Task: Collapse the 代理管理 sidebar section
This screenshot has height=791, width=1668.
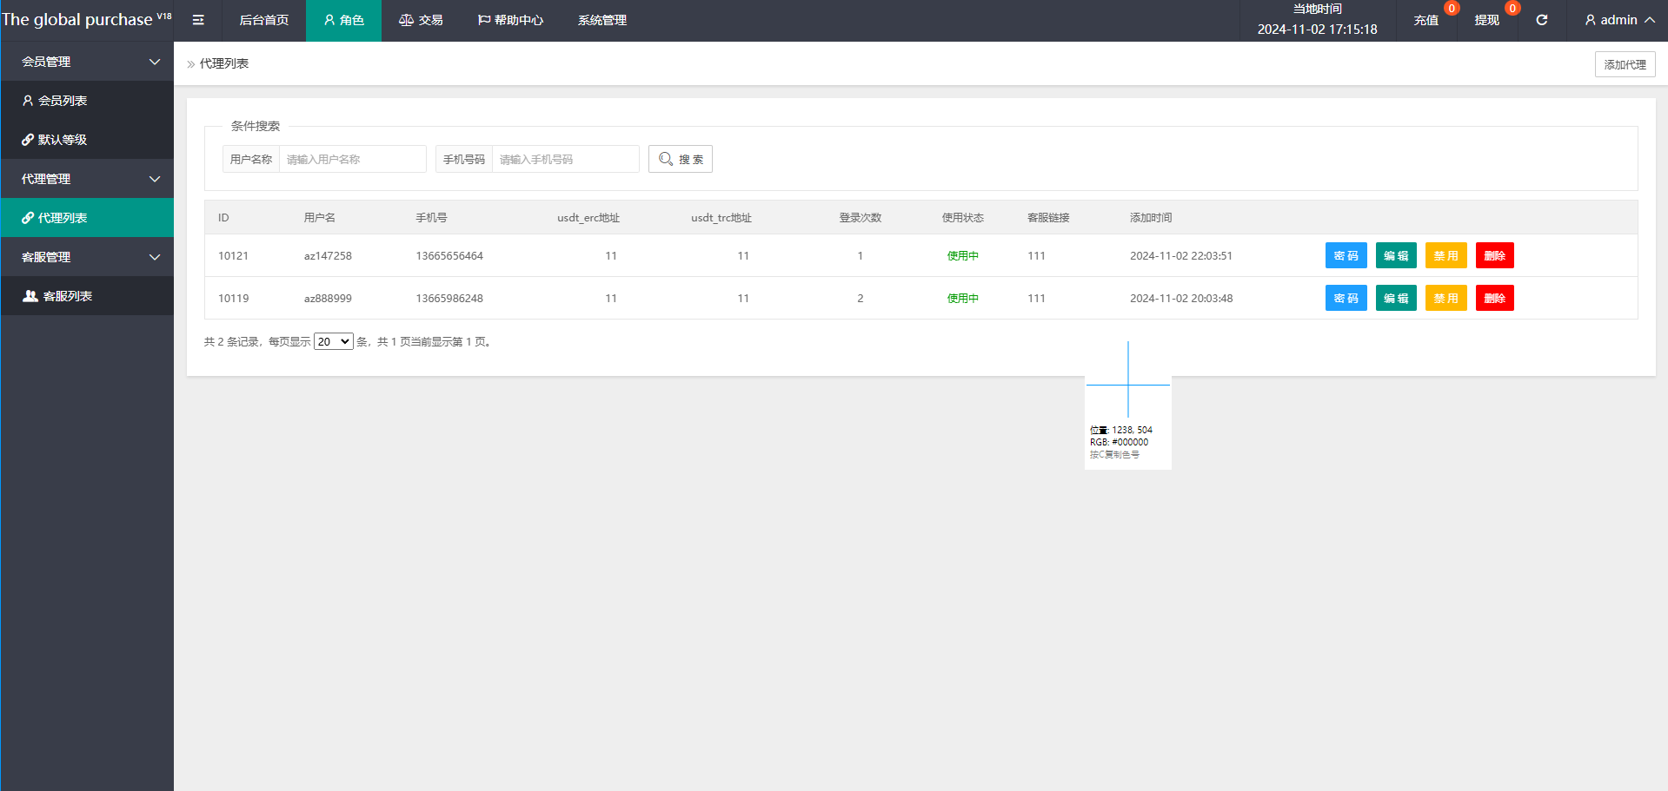Action: 87,179
